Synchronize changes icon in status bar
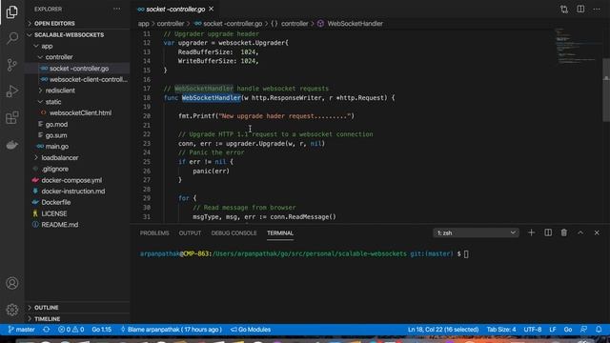This screenshot has width=610, height=343. pos(47,330)
